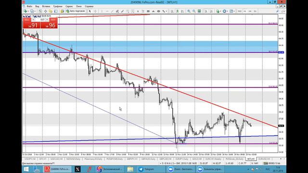
Task: Show the Data Window toolbar icon
Action: pyautogui.click(x=45, y=11)
